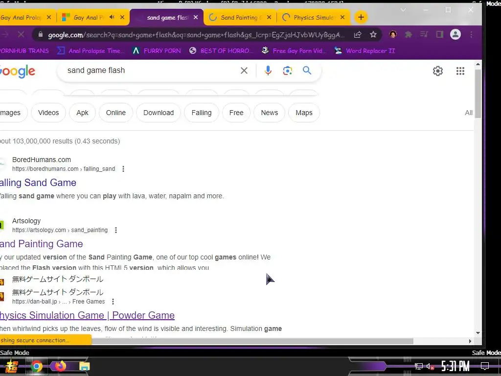Filter results by Videos

48,113
